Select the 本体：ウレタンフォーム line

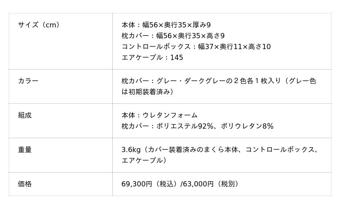(x=159, y=115)
